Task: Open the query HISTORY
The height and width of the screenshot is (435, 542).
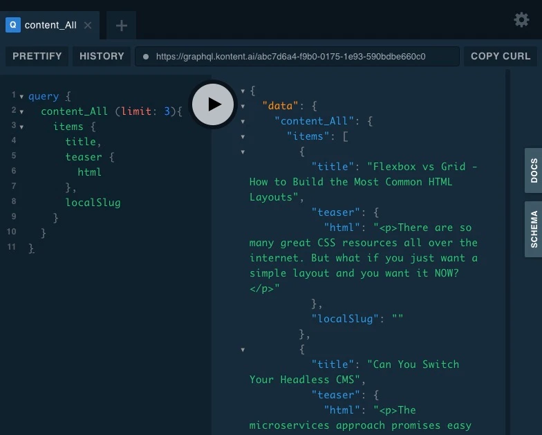Action: coord(102,56)
